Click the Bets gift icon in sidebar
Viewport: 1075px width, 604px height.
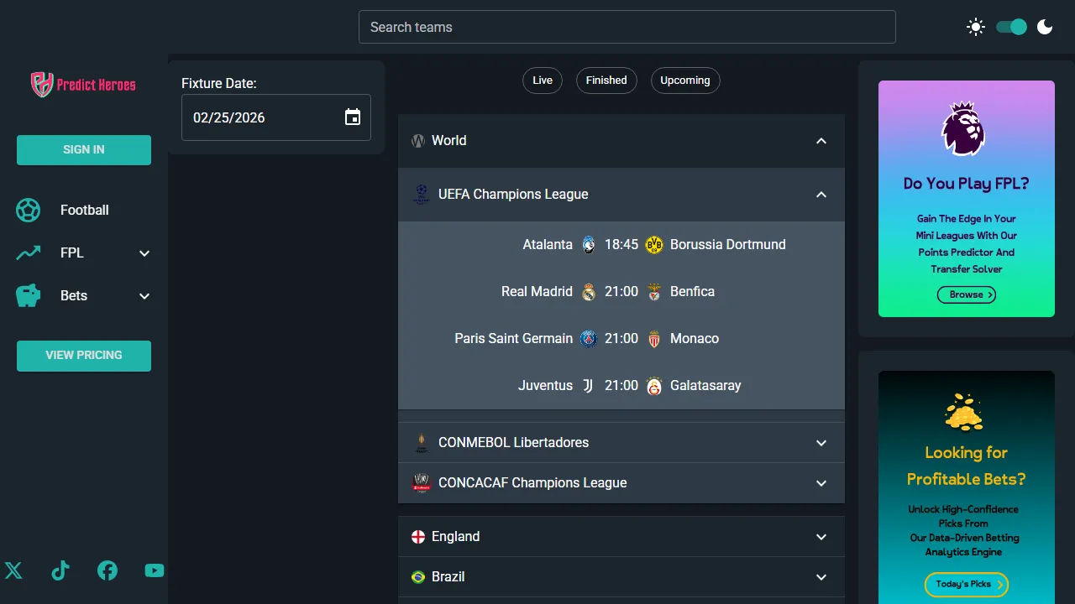(x=28, y=295)
